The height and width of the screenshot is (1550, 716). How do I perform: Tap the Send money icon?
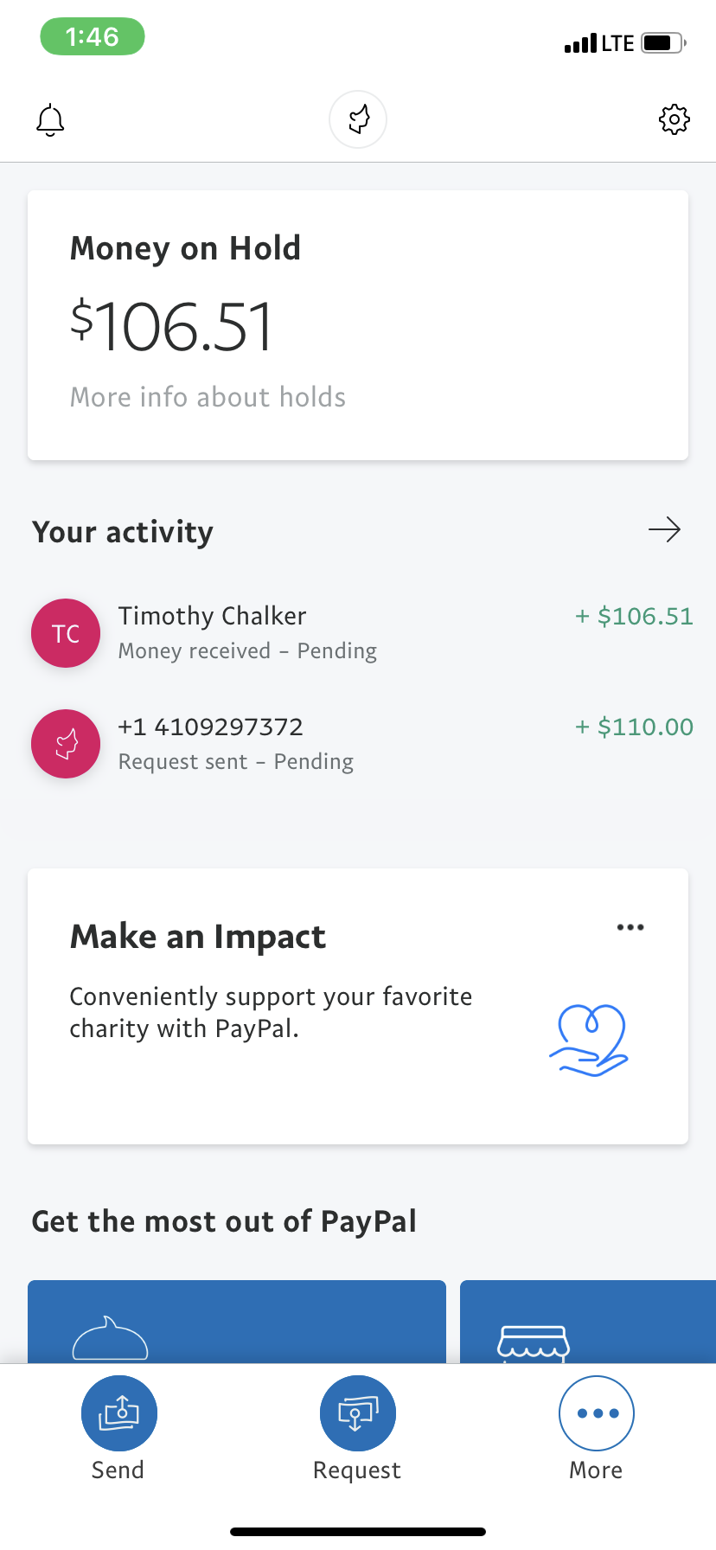119,1412
